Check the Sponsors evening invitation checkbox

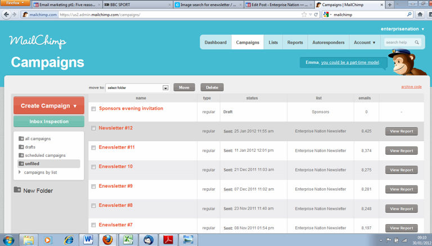point(93,109)
